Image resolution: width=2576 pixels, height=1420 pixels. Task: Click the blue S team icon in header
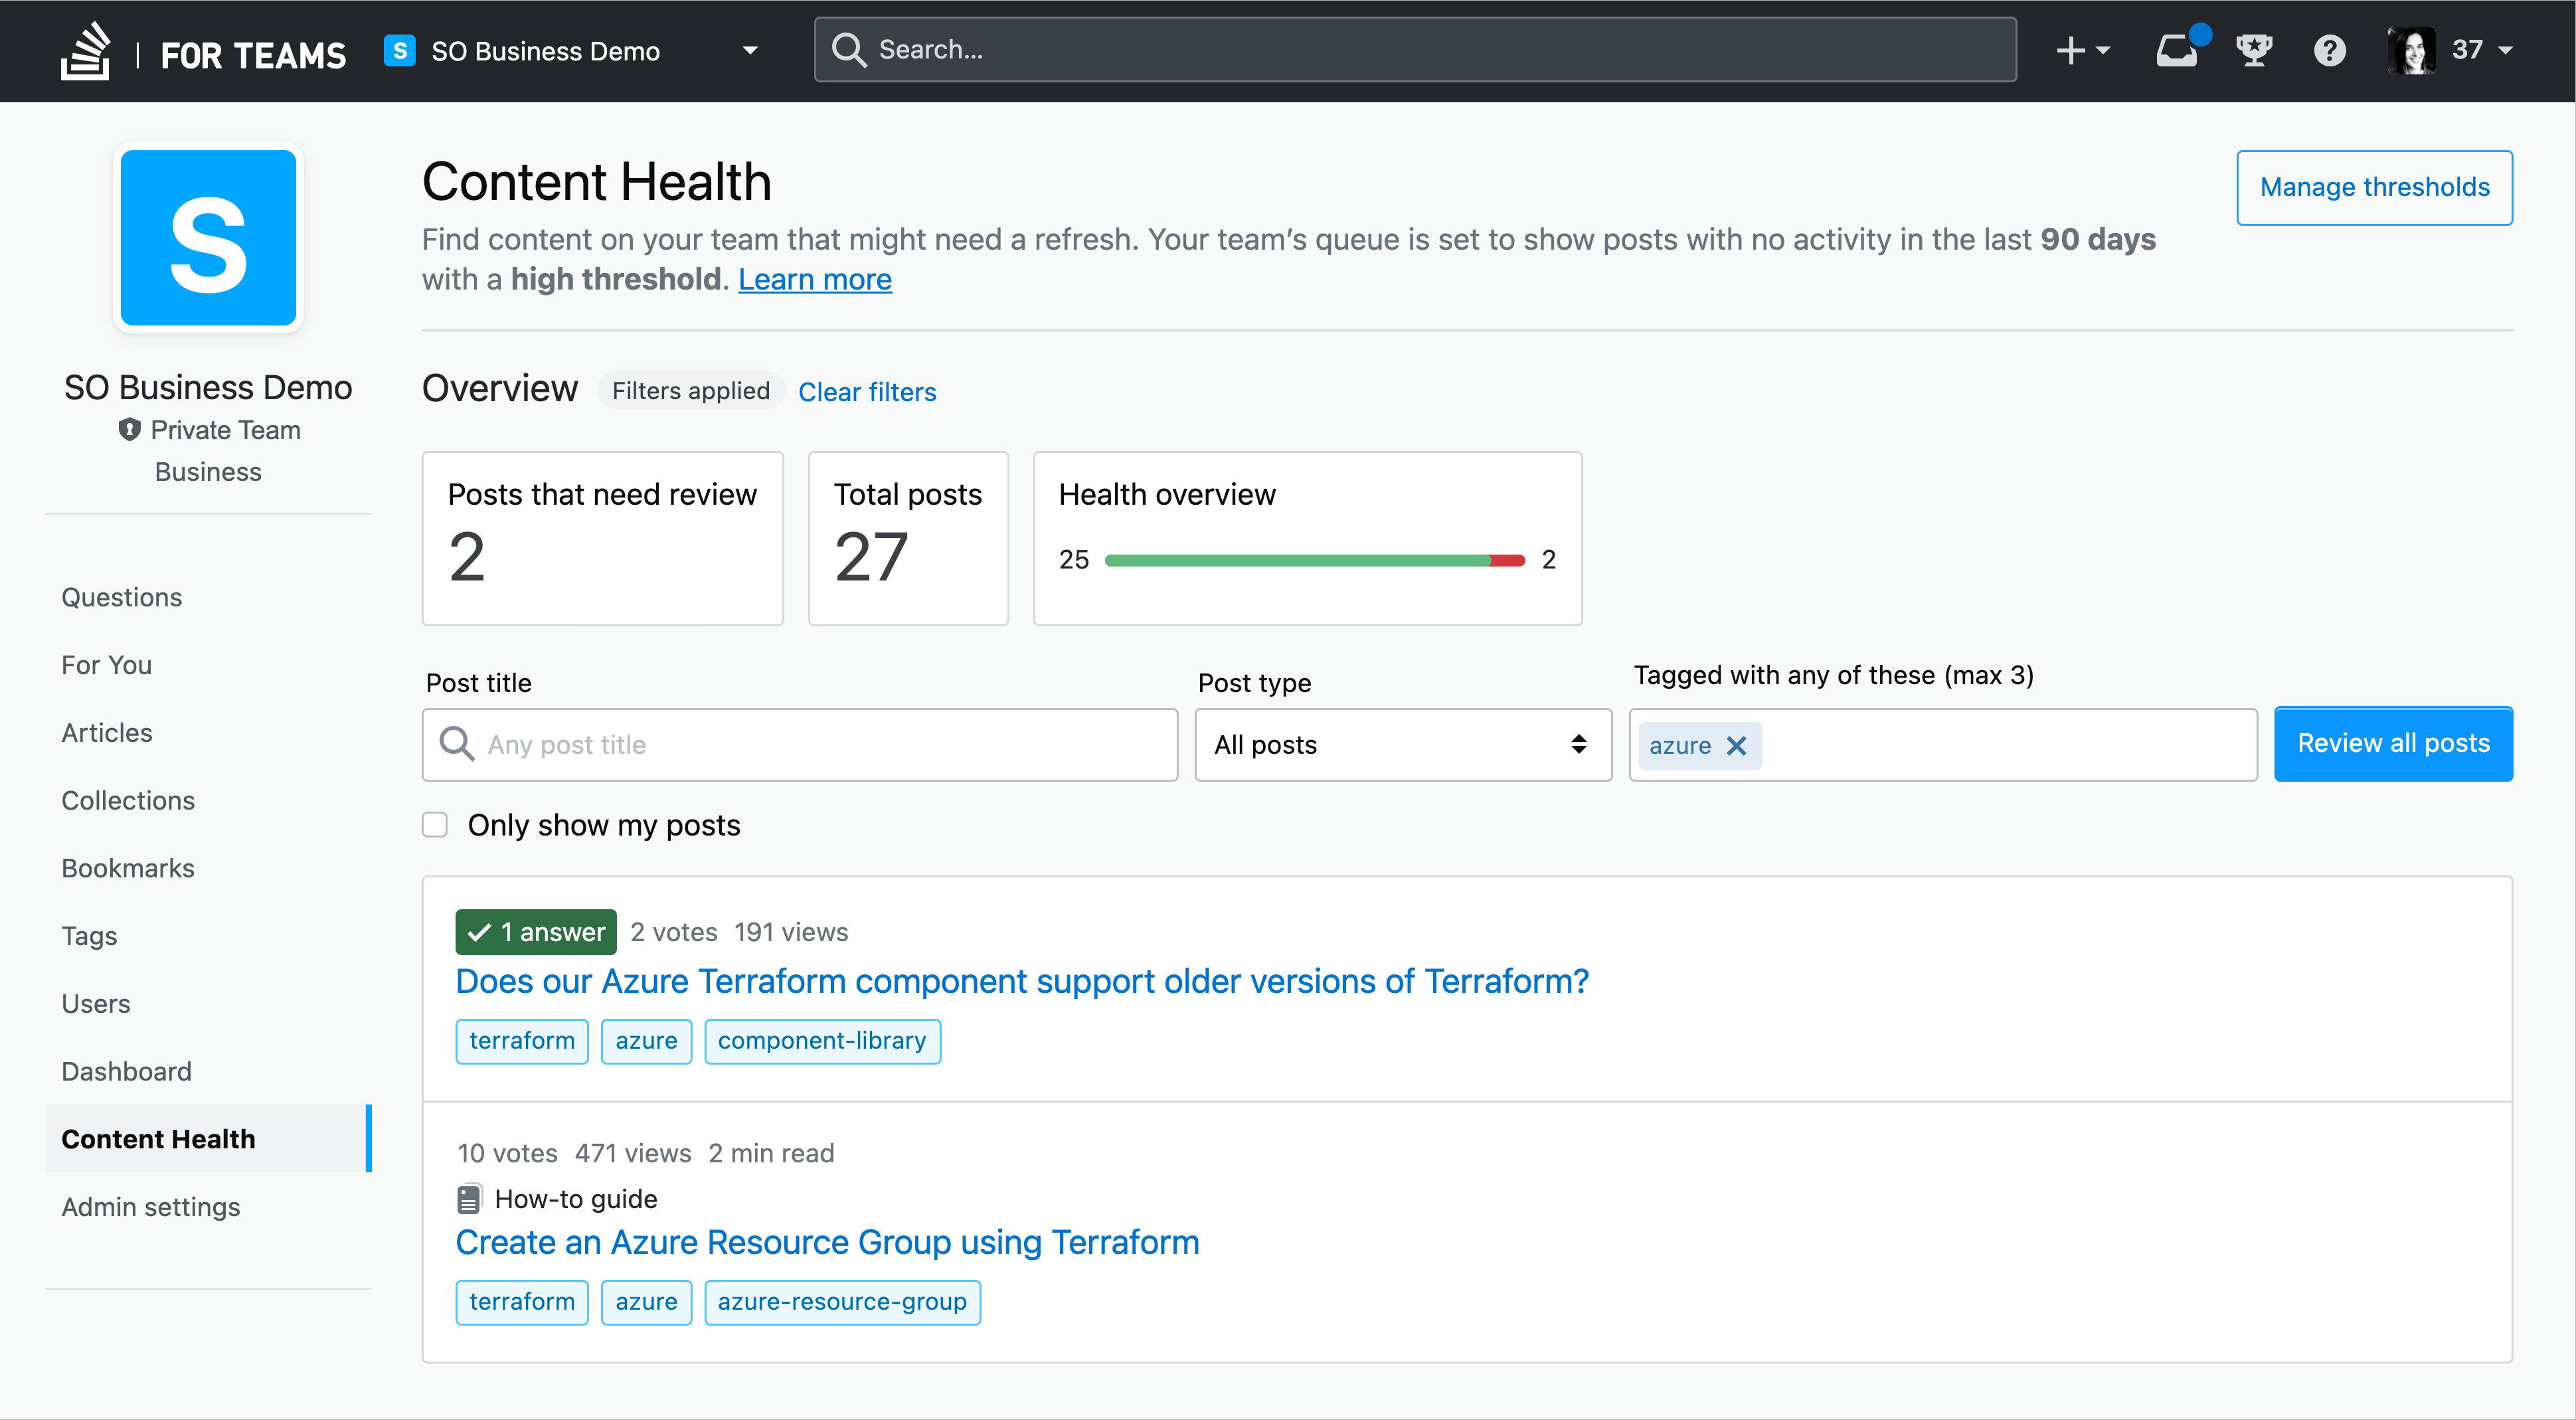tap(400, 50)
